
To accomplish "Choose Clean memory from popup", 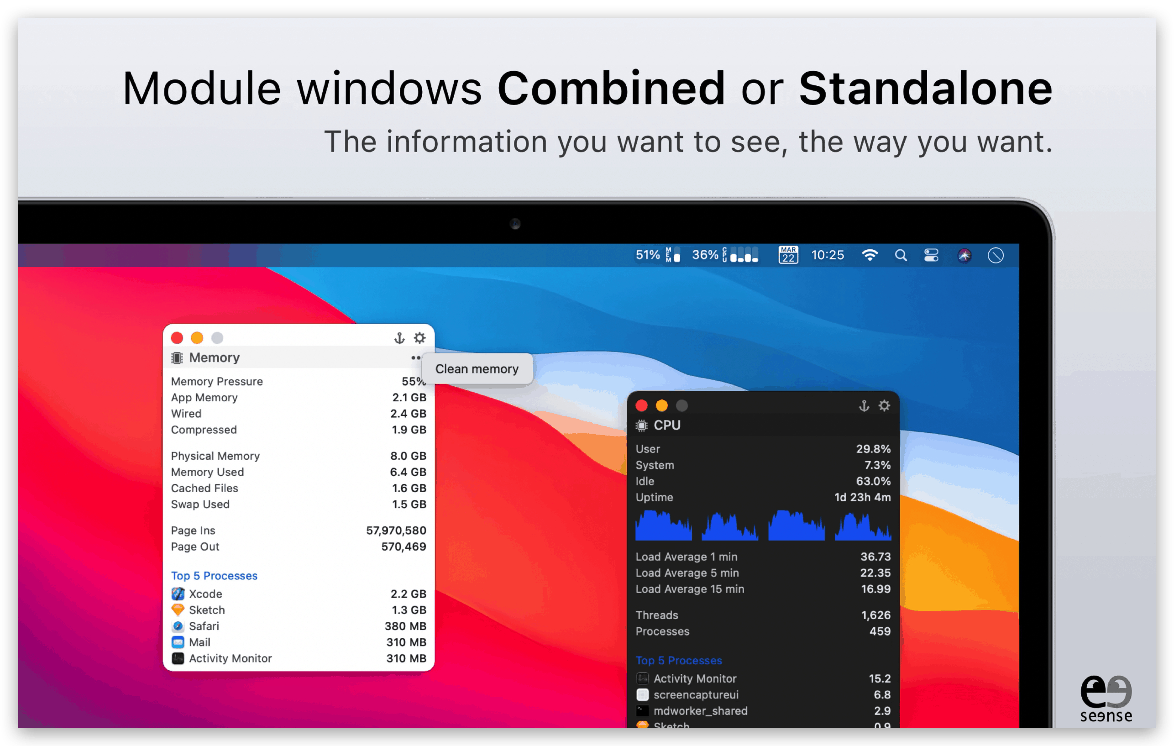I will [477, 369].
